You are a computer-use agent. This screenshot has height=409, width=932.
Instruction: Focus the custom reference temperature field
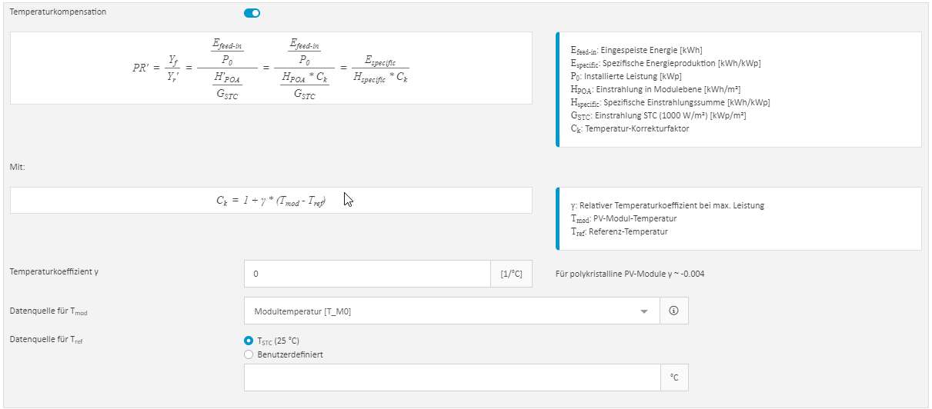(x=452, y=377)
